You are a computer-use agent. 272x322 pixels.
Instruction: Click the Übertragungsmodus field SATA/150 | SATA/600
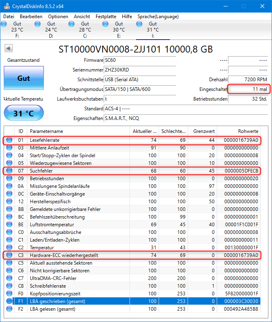(x=140, y=89)
